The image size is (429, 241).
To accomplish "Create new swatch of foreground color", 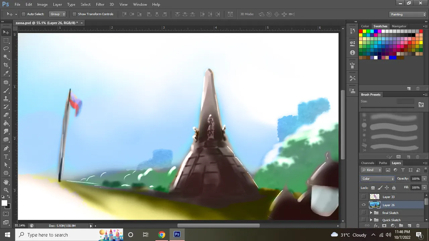I will [x=409, y=89].
